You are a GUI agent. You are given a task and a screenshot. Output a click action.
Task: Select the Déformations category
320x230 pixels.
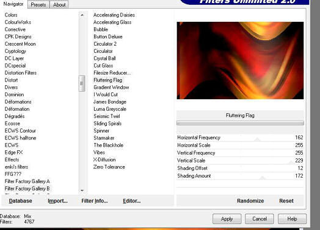pyautogui.click(x=18, y=102)
